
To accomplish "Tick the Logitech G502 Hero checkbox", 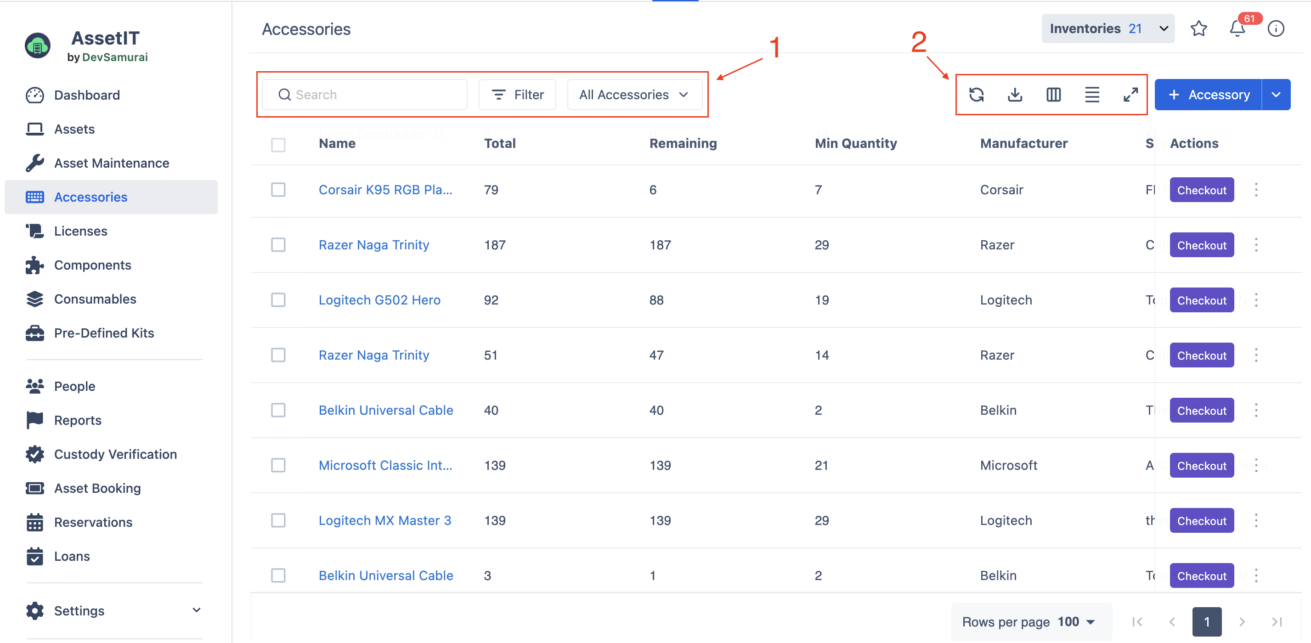I will [x=278, y=300].
